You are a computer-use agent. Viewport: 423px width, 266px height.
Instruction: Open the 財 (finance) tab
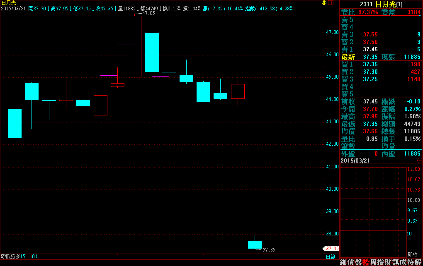click(x=388, y=262)
